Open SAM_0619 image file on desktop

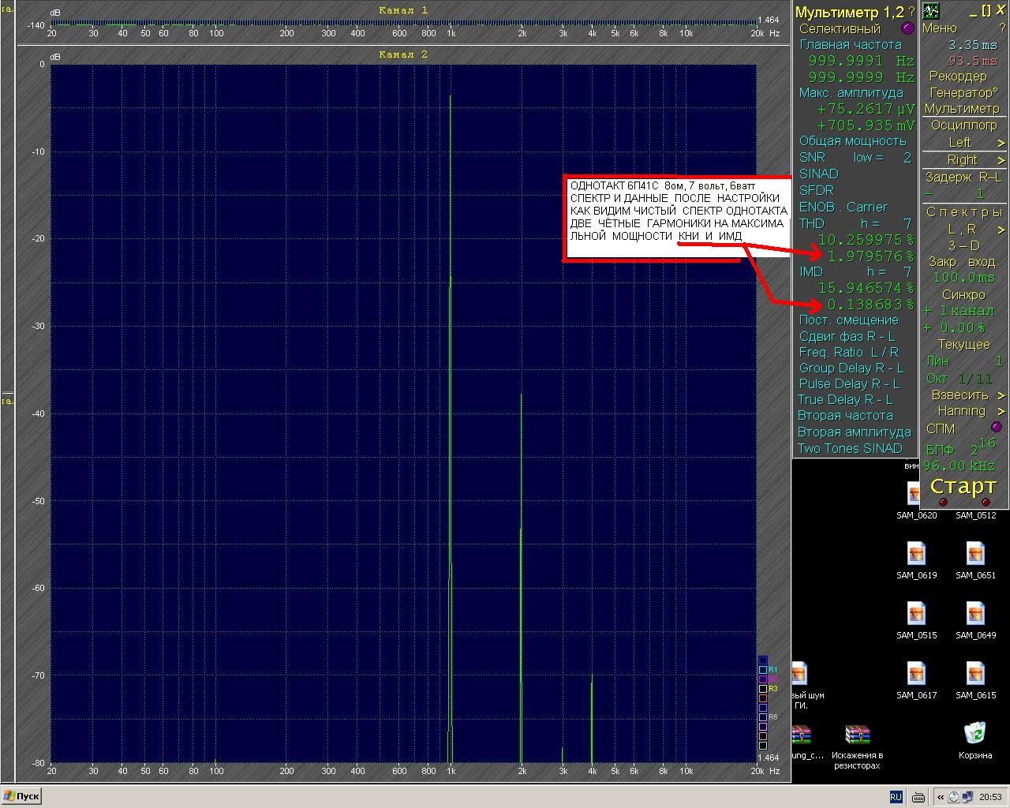pos(916,559)
